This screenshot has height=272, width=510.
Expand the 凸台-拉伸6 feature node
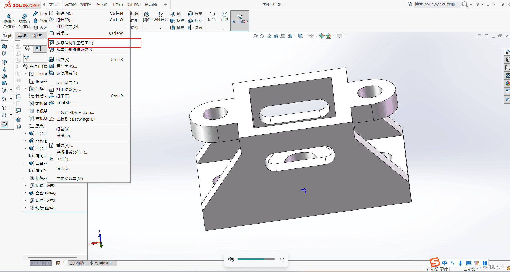pyautogui.click(x=25, y=193)
